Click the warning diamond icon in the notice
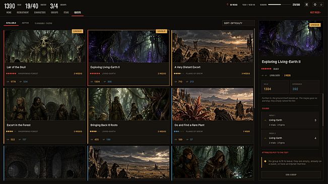The image size is (328, 184). point(265,161)
